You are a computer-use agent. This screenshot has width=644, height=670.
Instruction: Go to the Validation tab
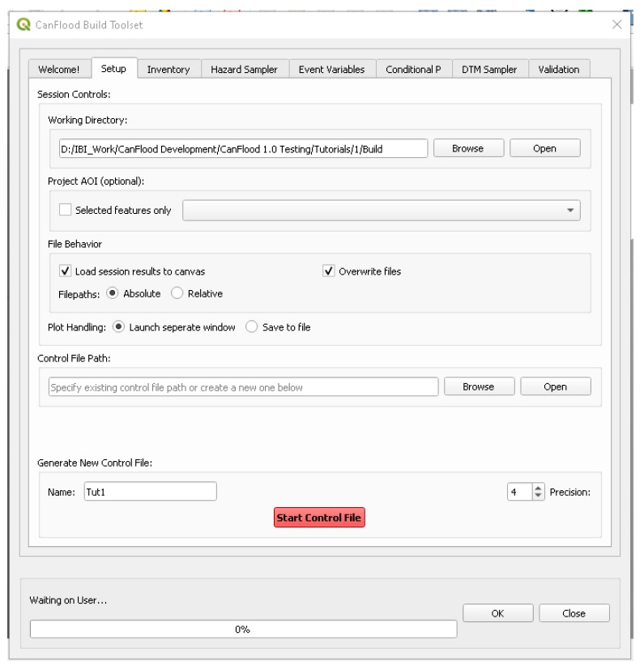[559, 69]
